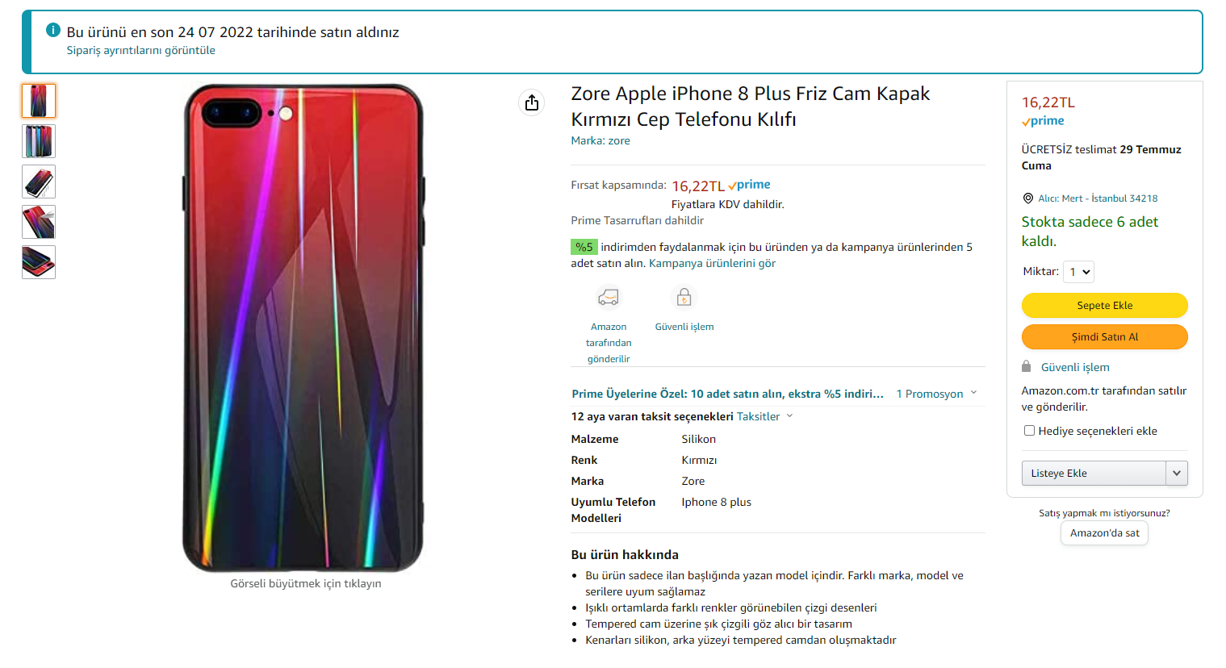Select the first red case thumbnail
Screen dimensions: 1226x668
pyautogui.click(x=39, y=101)
